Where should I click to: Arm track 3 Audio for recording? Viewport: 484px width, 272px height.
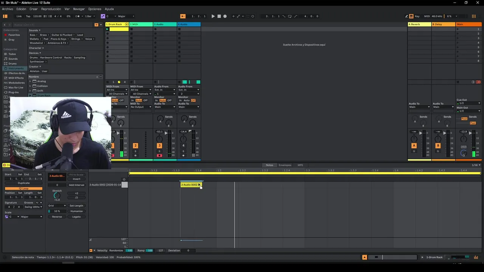159,155
